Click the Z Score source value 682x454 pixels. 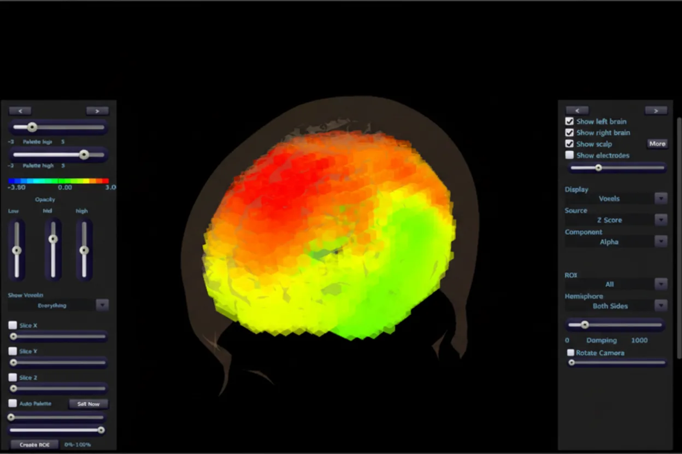[x=609, y=220]
